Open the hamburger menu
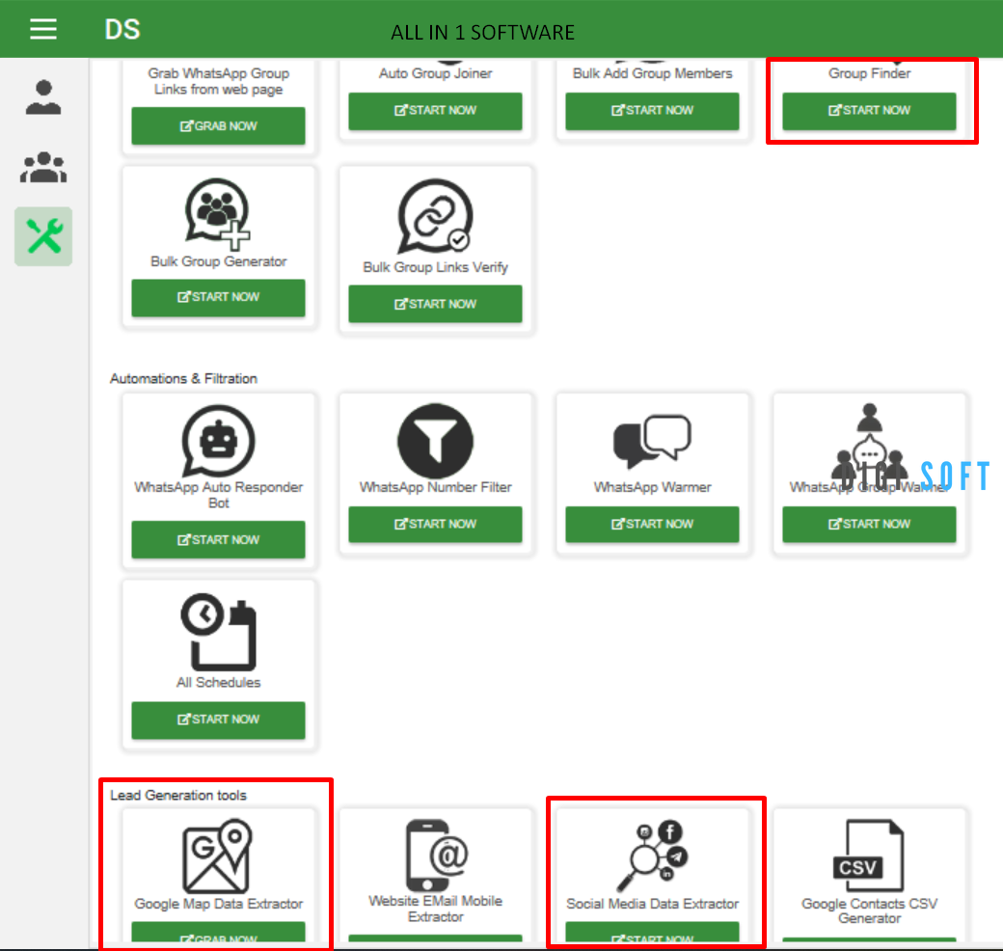Image resolution: width=1003 pixels, height=951 pixels. (43, 30)
